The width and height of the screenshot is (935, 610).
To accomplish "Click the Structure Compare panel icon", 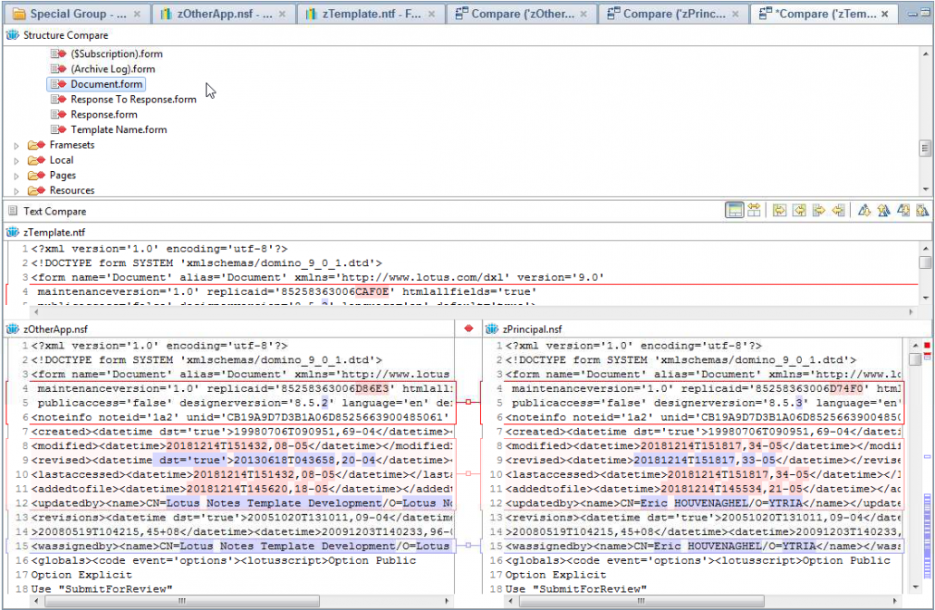I will click(13, 35).
